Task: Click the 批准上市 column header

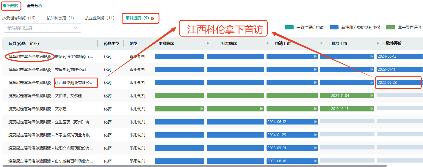Action: 339,43
